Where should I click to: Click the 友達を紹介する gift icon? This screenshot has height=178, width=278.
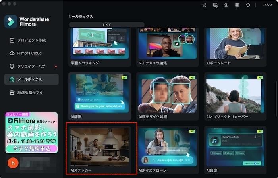tap(12, 92)
